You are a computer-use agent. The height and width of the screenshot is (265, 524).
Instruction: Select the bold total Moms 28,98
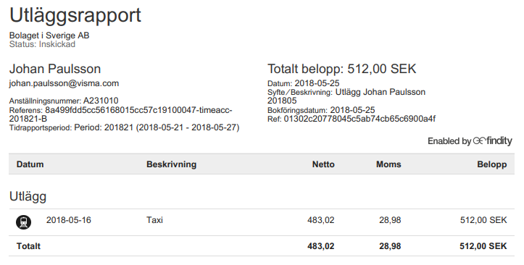(x=390, y=246)
